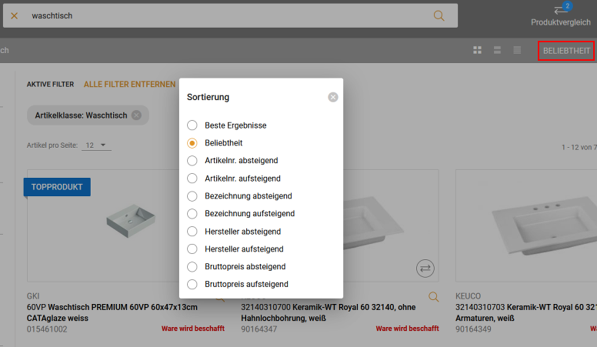Open the Artikel pro Seite dropdown
The height and width of the screenshot is (347, 597).
point(96,145)
